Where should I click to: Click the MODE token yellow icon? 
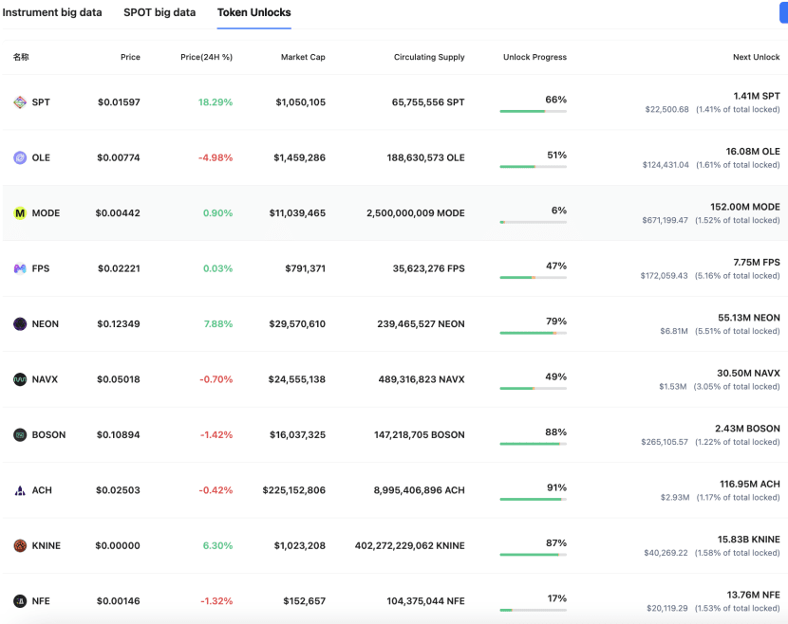pos(20,213)
